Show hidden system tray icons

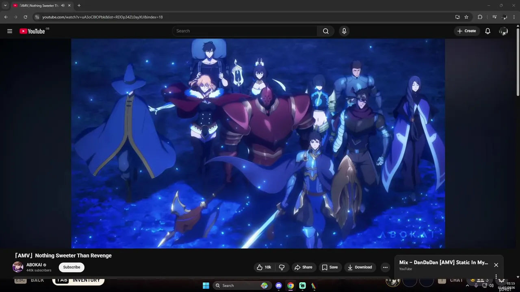pos(467,286)
